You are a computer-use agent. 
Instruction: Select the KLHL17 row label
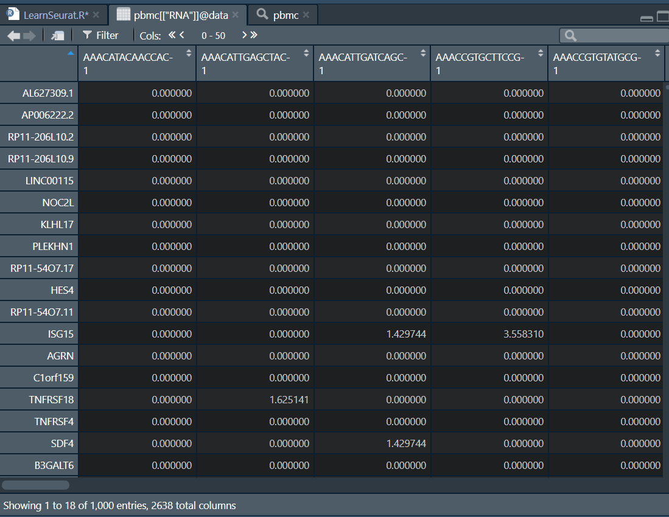click(x=57, y=224)
